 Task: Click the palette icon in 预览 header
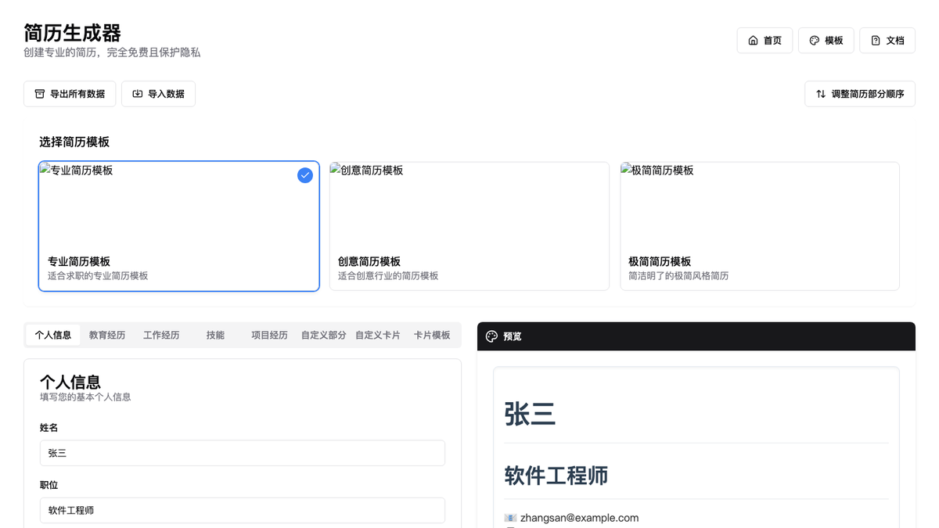(491, 336)
